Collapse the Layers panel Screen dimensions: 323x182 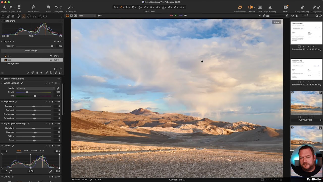pyautogui.click(x=2, y=41)
